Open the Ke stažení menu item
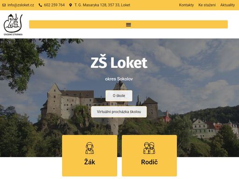This screenshot has width=239, height=179. pyautogui.click(x=207, y=5)
